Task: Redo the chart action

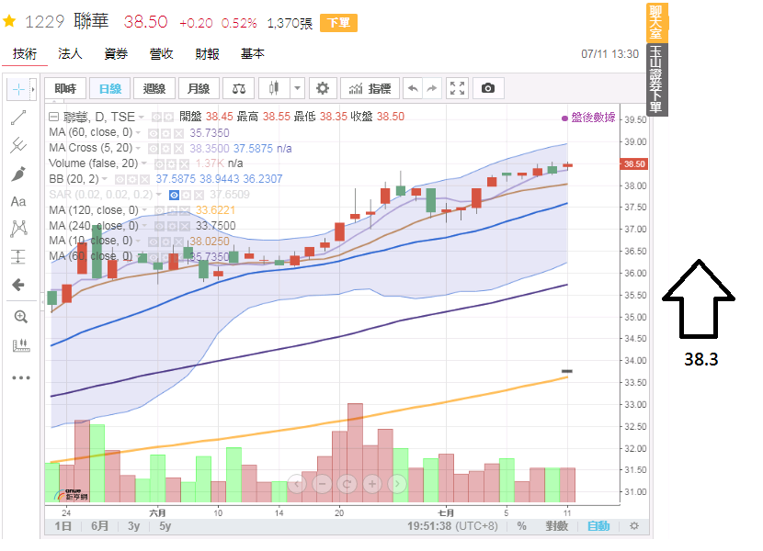Action: (432, 88)
